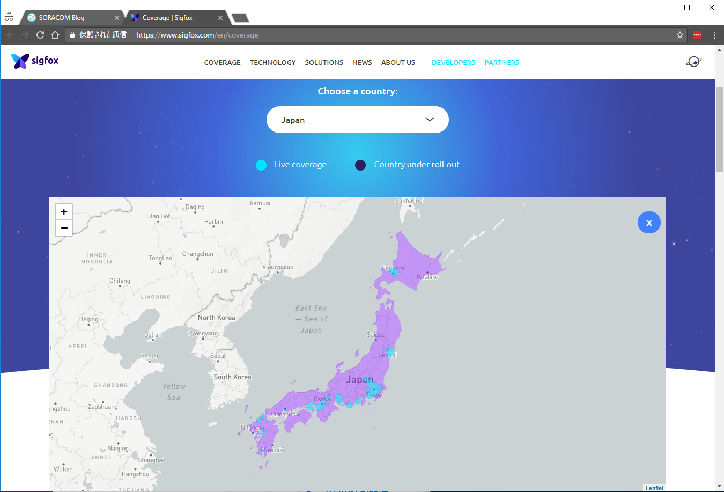Click the Live coverage legend text
724x492 pixels.
(300, 165)
